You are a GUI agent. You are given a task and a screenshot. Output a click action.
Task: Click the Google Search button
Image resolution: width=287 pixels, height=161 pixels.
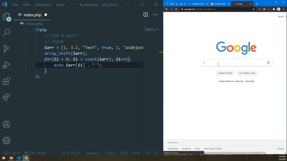coord(225,73)
